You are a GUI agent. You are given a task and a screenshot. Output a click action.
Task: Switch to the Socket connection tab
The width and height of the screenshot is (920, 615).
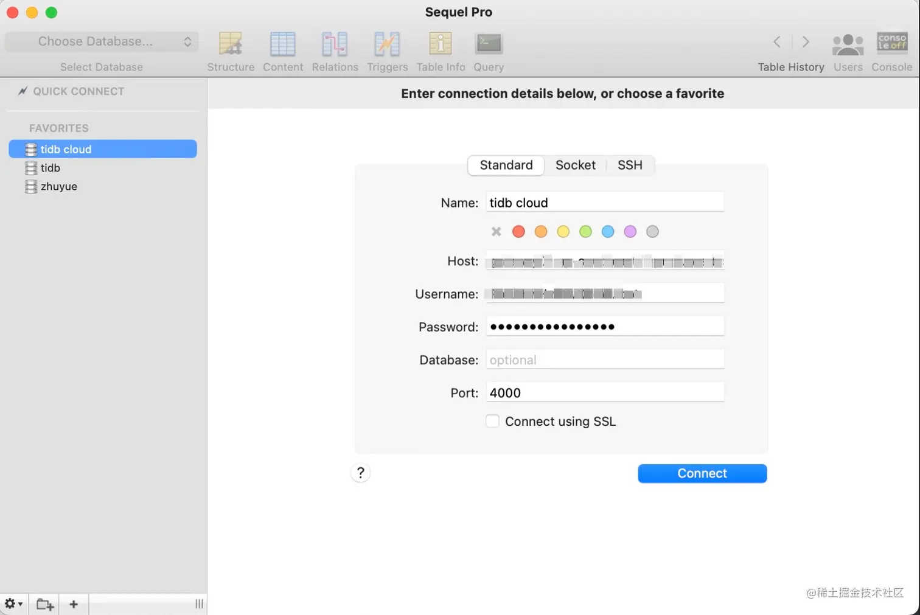click(x=576, y=165)
